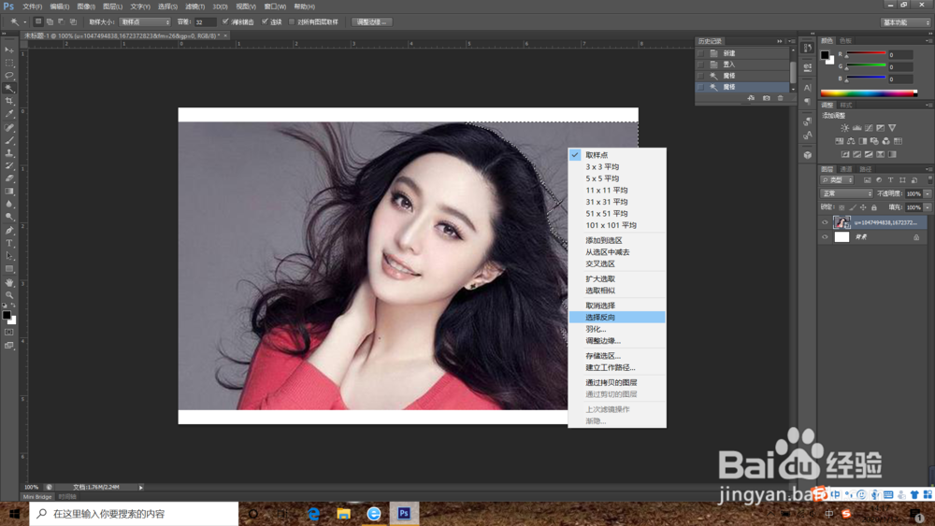Choose 扩大选取 from context menu
Screen dimensions: 935x526
point(617,278)
